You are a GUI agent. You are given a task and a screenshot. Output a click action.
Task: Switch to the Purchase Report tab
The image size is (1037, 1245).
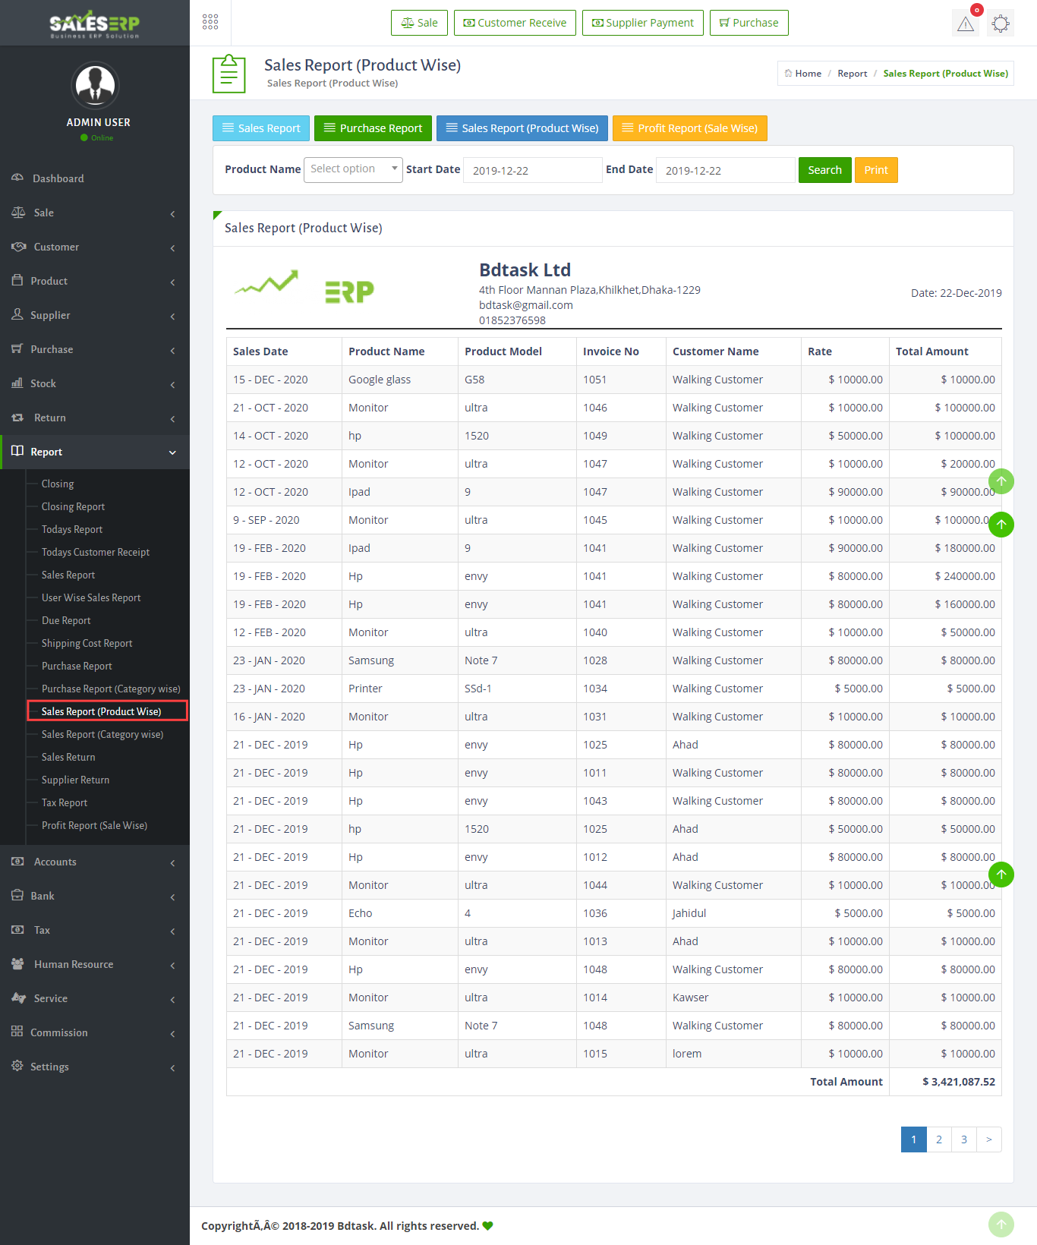click(373, 128)
